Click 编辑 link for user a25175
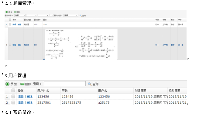The image size is (199, 117). (x=21, y=103)
